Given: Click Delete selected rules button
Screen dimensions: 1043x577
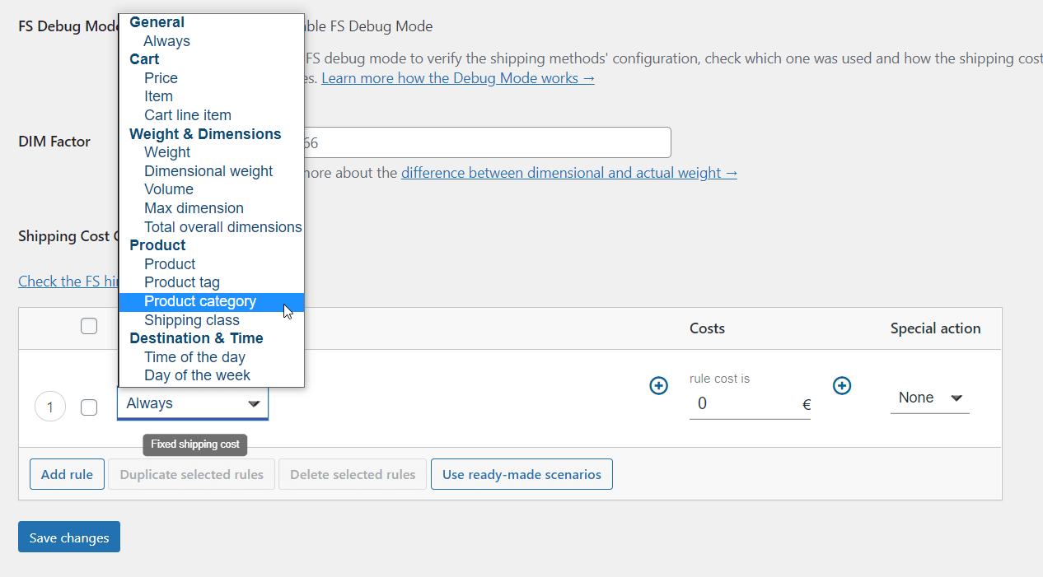Looking at the screenshot, I should [353, 474].
